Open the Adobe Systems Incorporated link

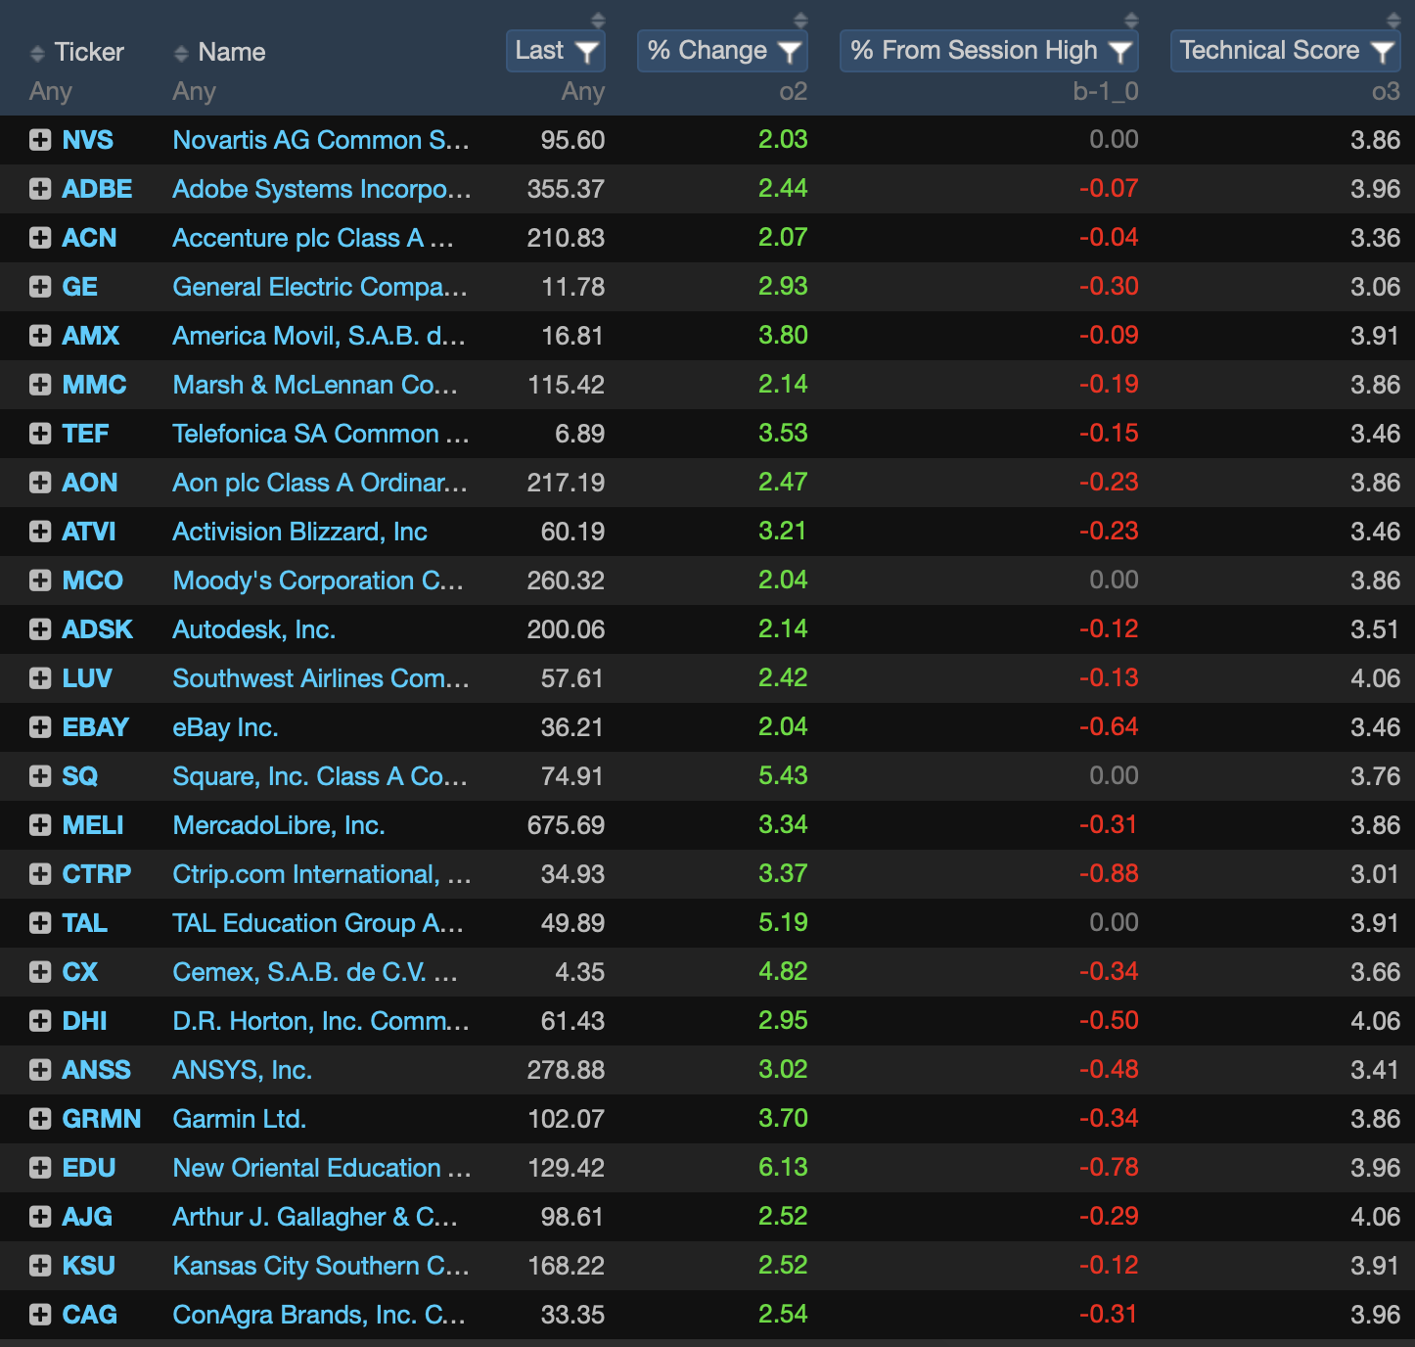point(322,189)
